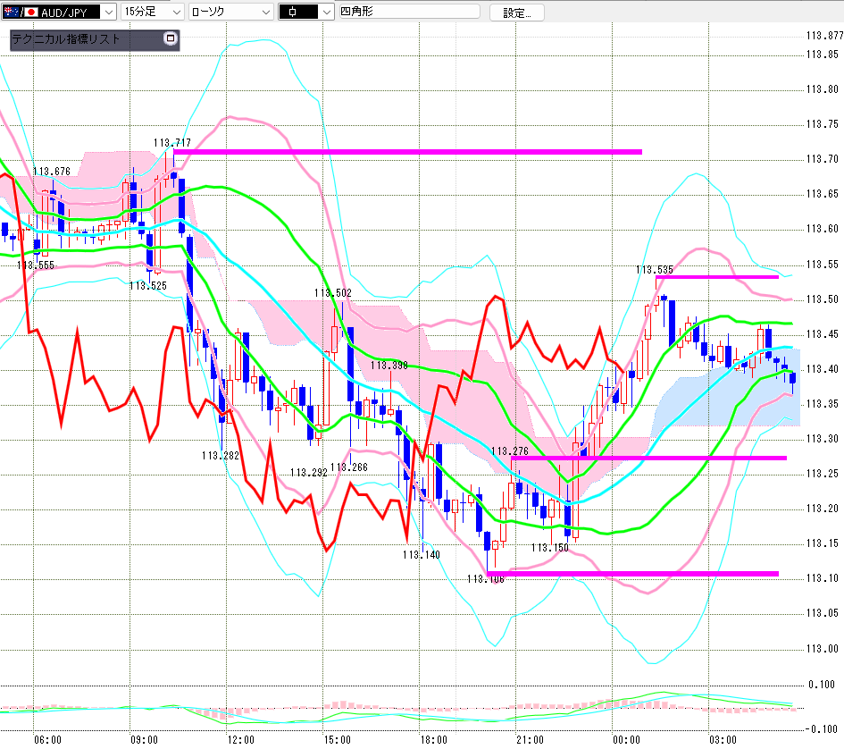Click the 113.50 price axis label
The height and width of the screenshot is (749, 844).
coord(822,299)
